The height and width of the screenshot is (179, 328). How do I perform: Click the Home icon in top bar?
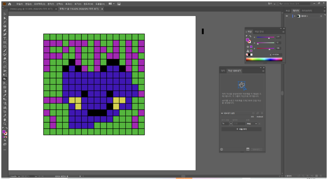pyautogui.click(x=9, y=4)
